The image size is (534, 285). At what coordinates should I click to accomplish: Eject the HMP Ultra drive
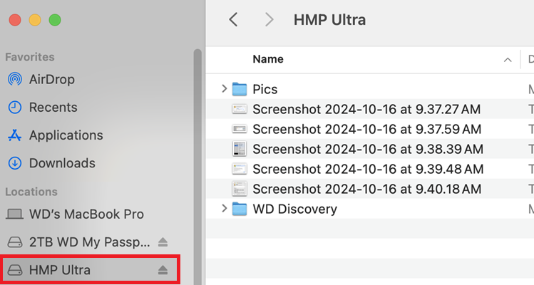[163, 270]
